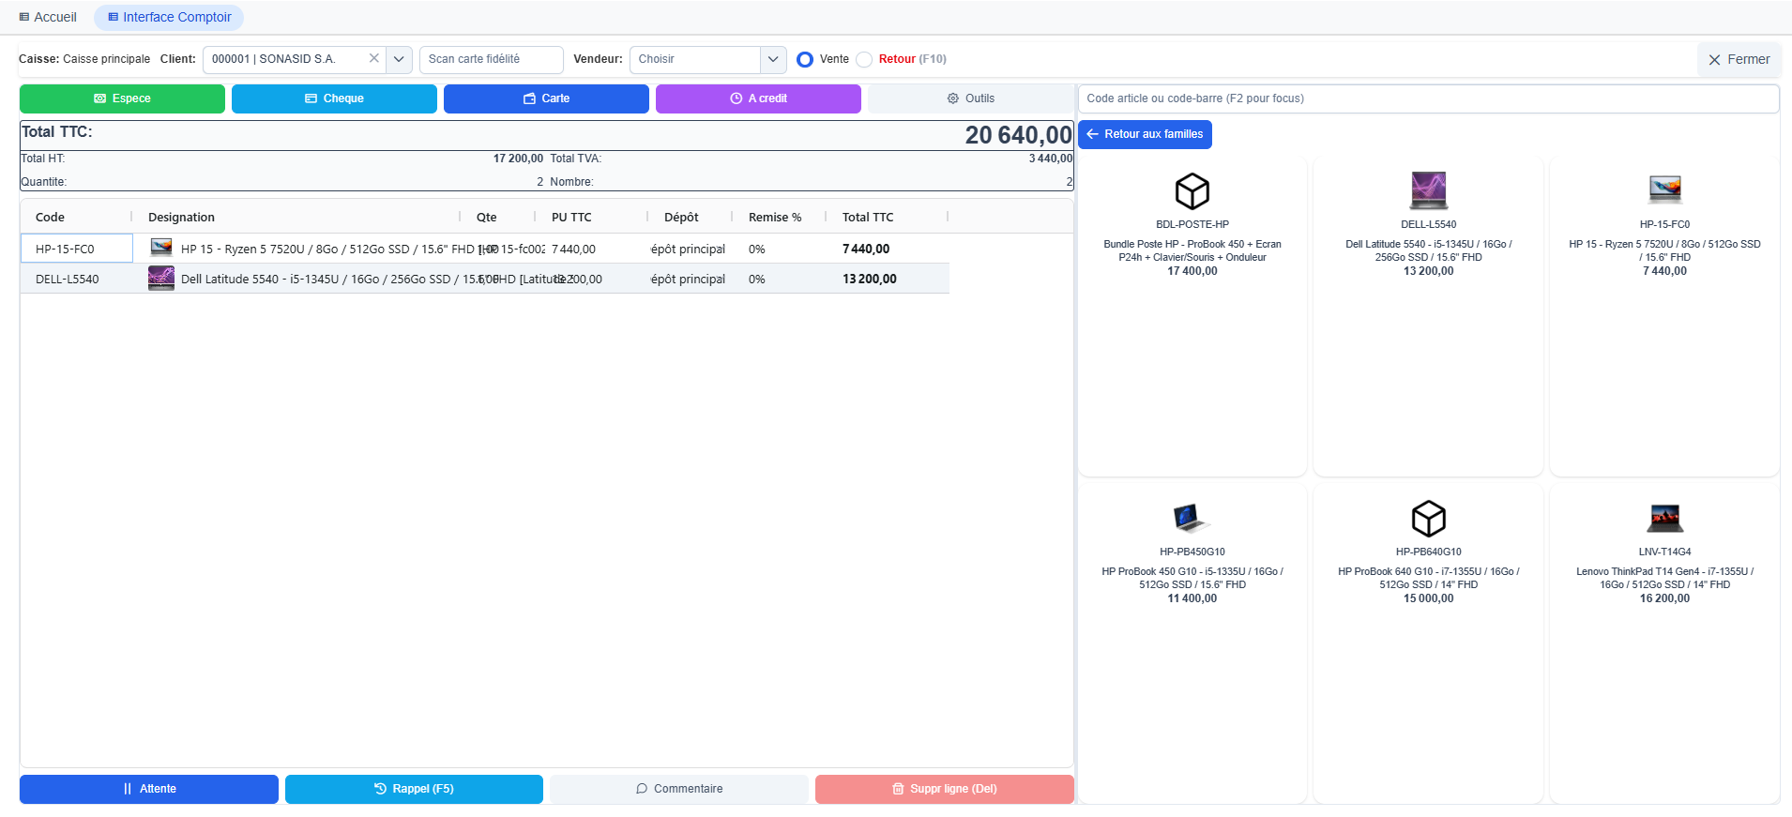Switch to Interface Comptoir tab
This screenshot has height=817, width=1792.
pos(169,17)
